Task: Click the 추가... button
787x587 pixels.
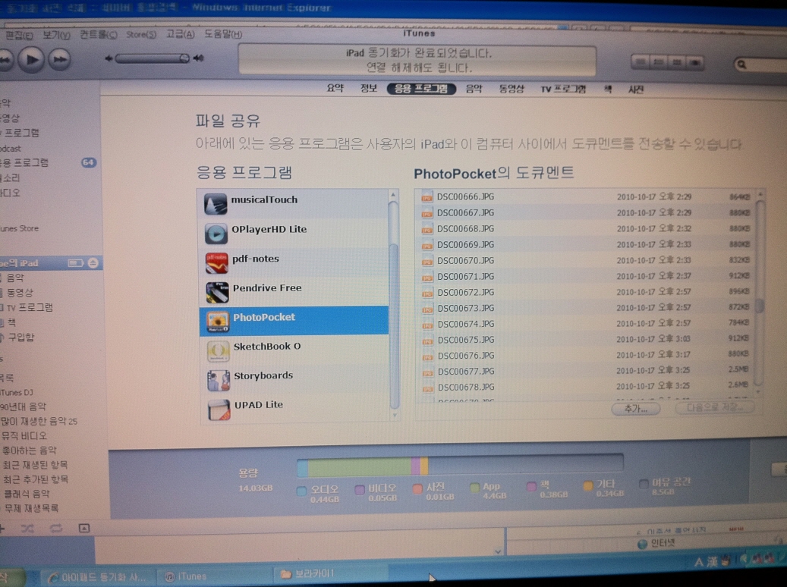Action: point(636,409)
